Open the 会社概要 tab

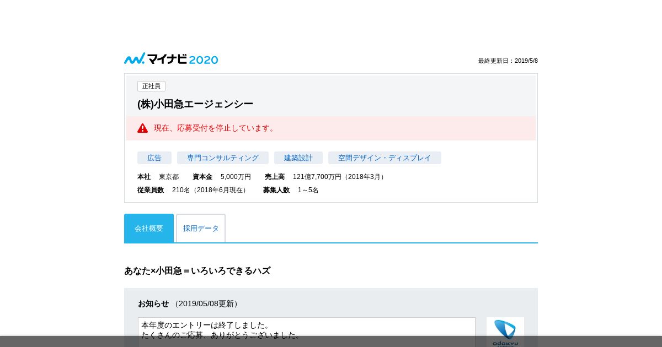[149, 228]
